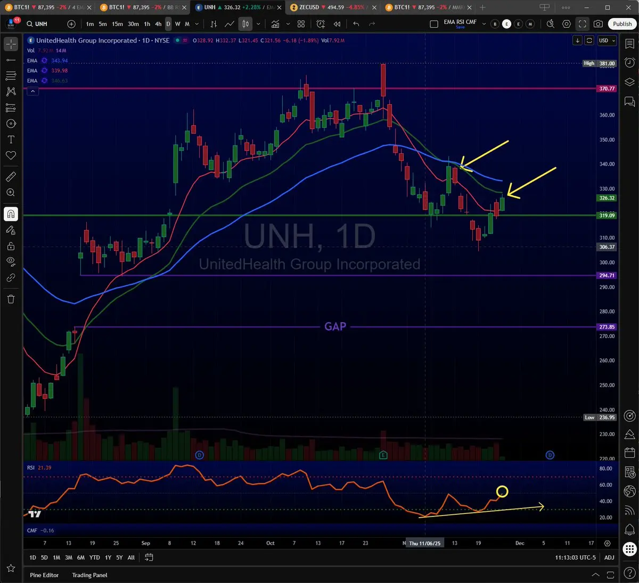The image size is (639, 583).
Task: Select the 4h timeframe
Action: point(158,24)
